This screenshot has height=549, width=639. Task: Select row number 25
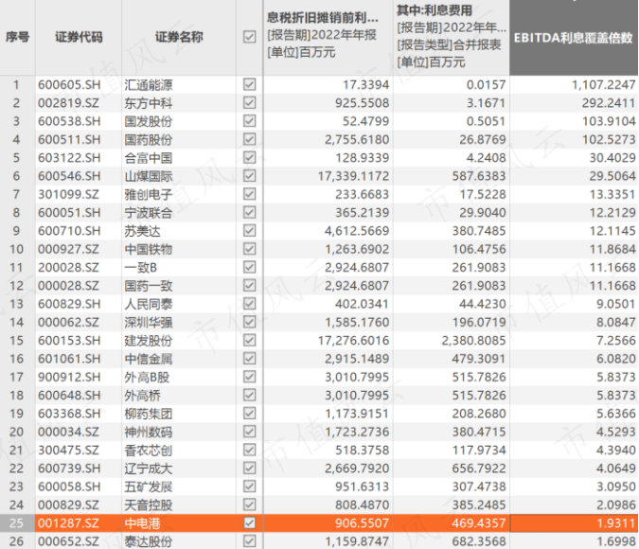coord(16,522)
